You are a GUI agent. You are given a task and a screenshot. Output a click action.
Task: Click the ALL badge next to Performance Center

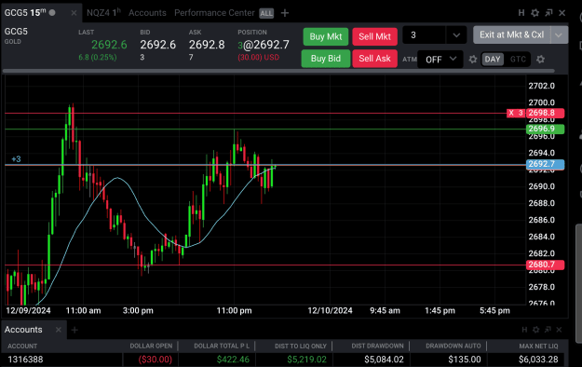point(266,13)
